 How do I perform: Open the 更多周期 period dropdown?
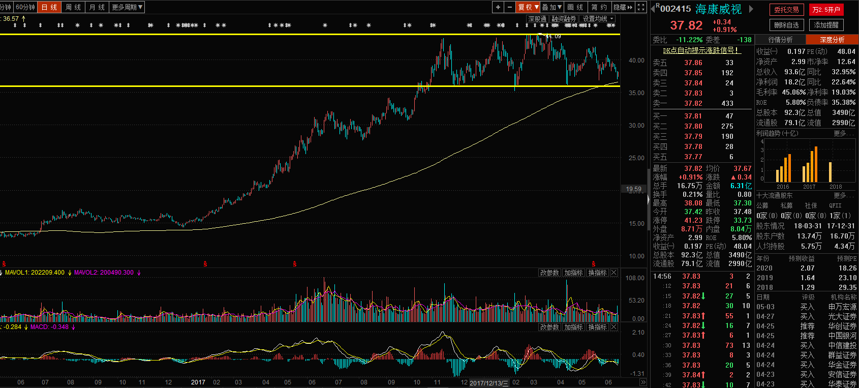pos(127,7)
